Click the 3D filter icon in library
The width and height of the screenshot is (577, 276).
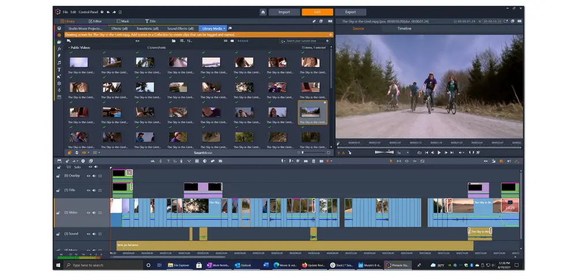pyautogui.click(x=226, y=41)
